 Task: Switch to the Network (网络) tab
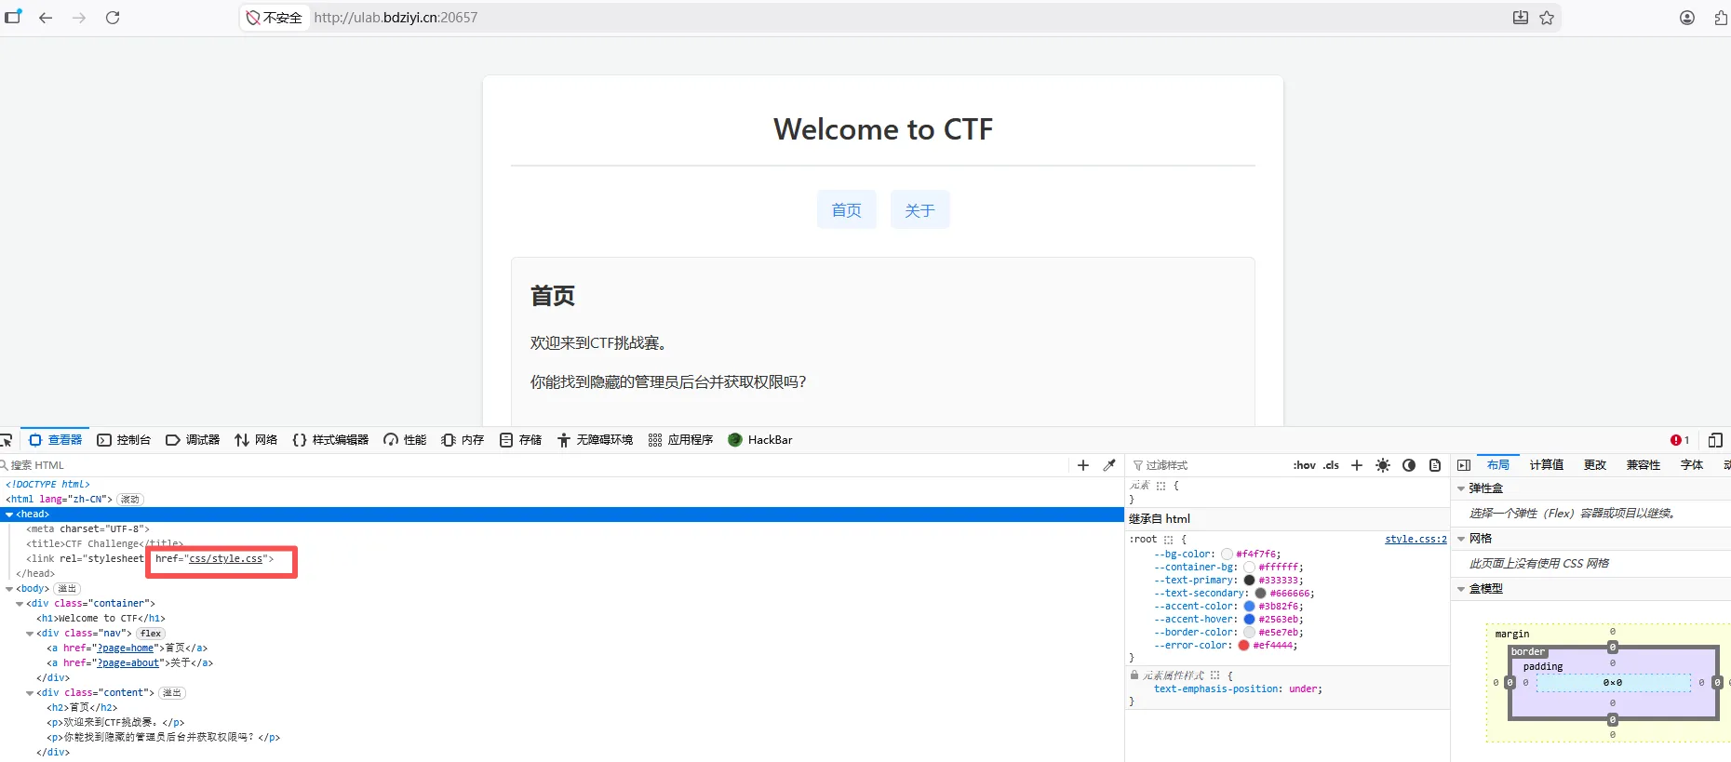pyautogui.click(x=256, y=440)
